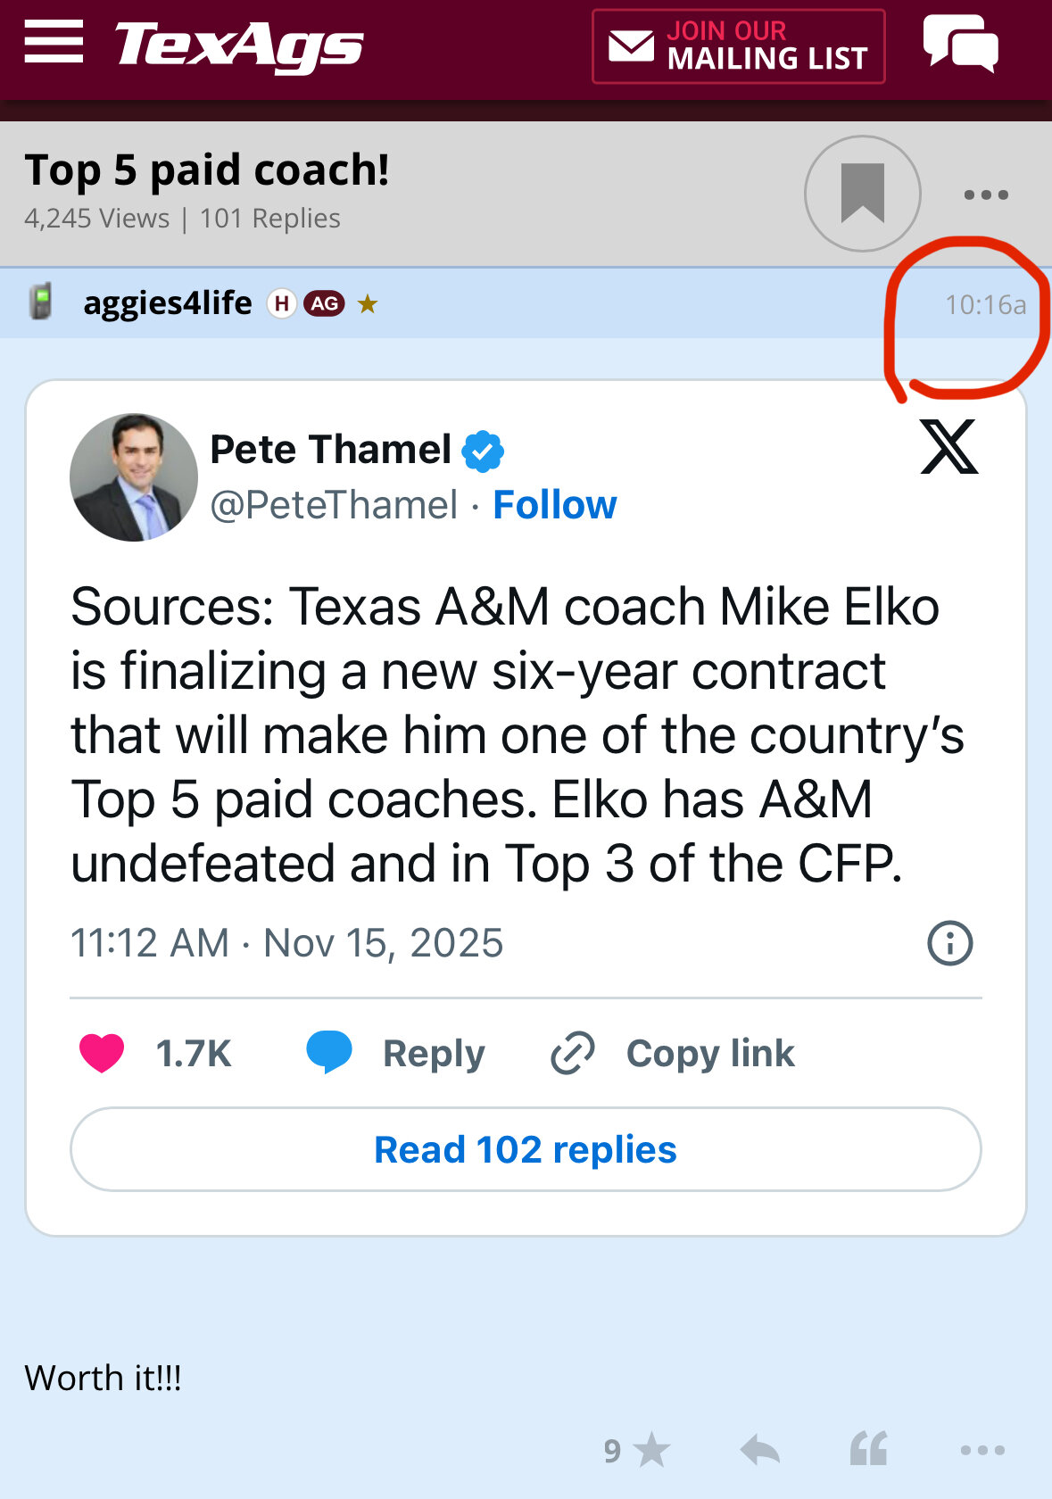This screenshot has height=1499, width=1052.
Task: Bookmark the Top 5 paid coach thread
Action: pos(862,194)
